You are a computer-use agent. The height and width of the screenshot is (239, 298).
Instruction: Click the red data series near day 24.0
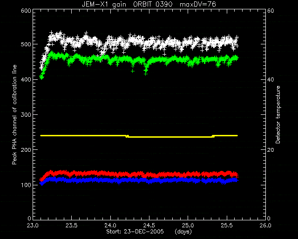pyautogui.click(x=110, y=174)
